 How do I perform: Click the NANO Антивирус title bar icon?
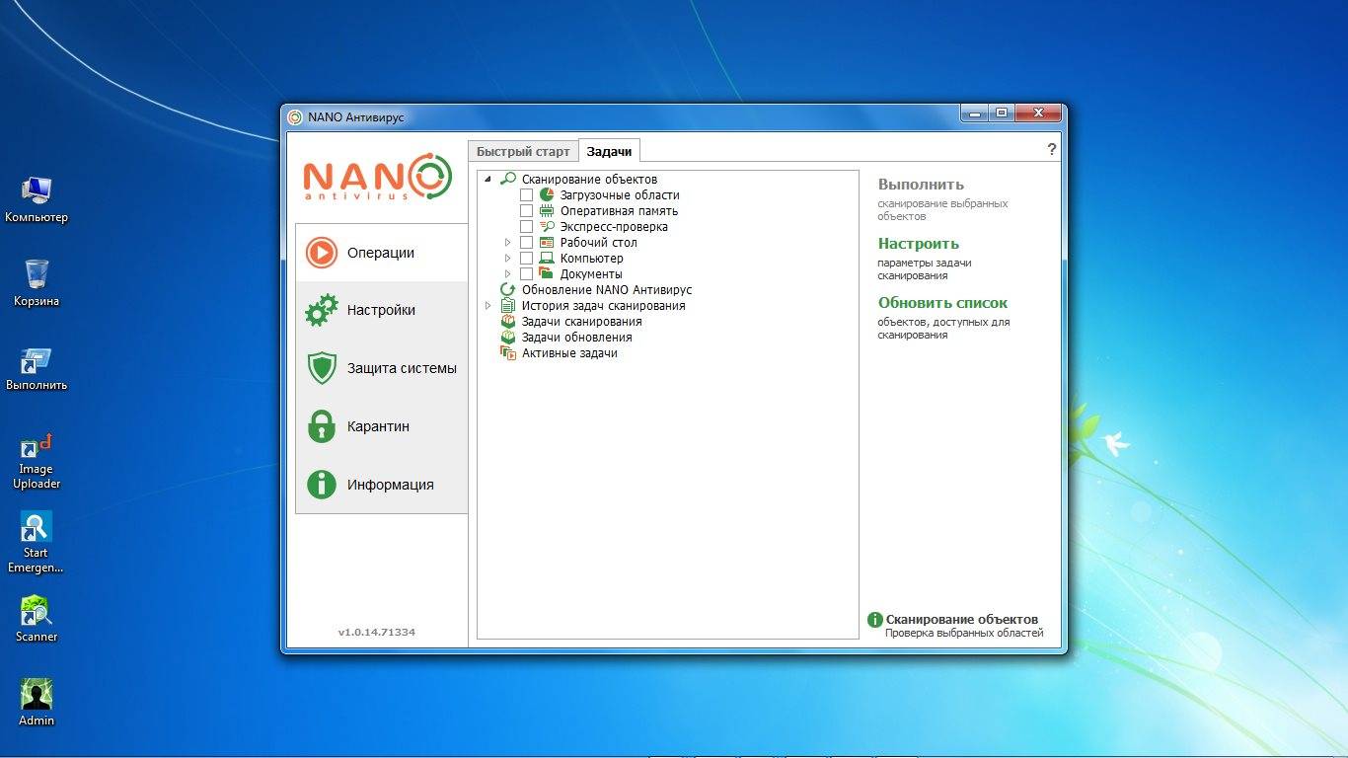pyautogui.click(x=294, y=117)
